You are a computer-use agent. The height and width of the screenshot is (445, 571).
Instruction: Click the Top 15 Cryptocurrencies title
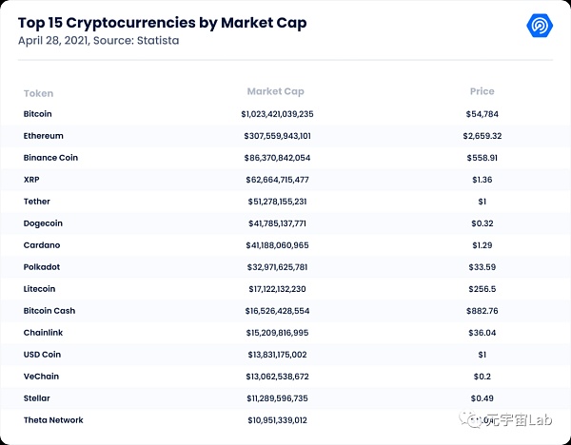coord(163,22)
